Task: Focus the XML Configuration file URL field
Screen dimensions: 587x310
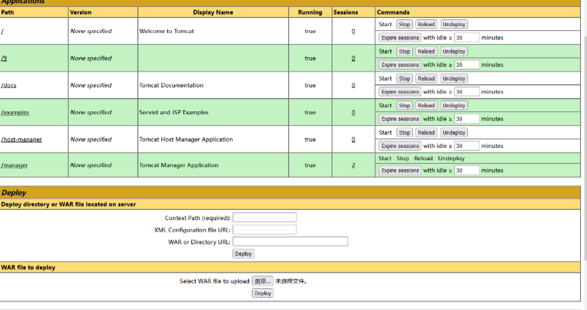Action: [x=265, y=230]
